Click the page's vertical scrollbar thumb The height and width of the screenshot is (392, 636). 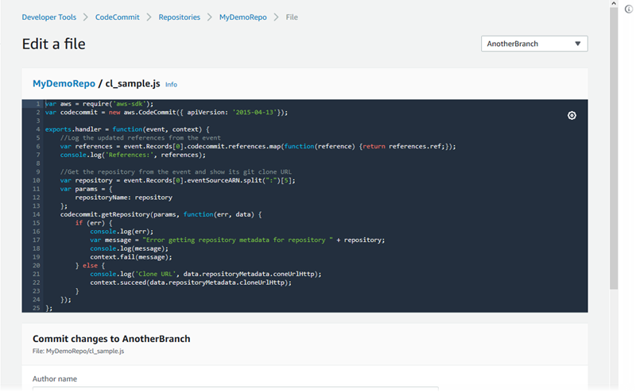pos(614,151)
